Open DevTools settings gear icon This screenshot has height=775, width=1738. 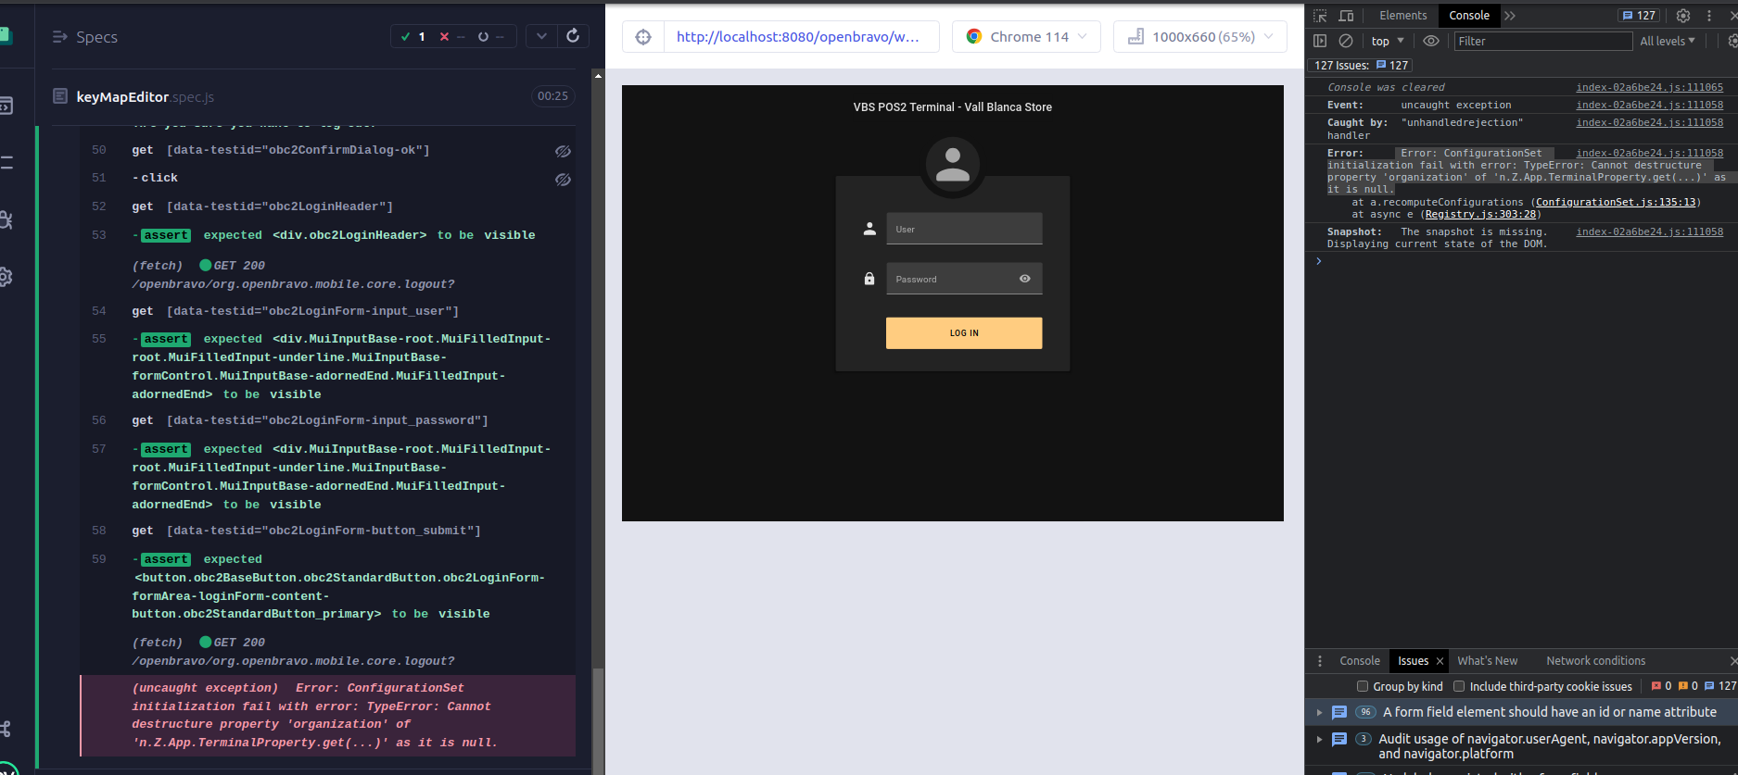click(x=1683, y=16)
